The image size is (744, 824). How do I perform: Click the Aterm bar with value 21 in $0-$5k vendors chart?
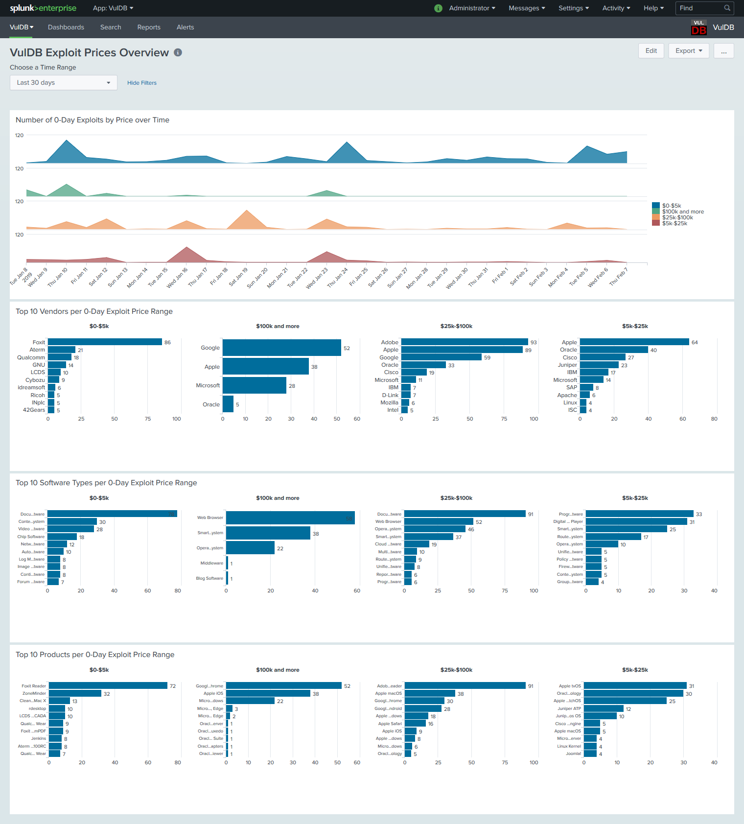[x=62, y=350]
